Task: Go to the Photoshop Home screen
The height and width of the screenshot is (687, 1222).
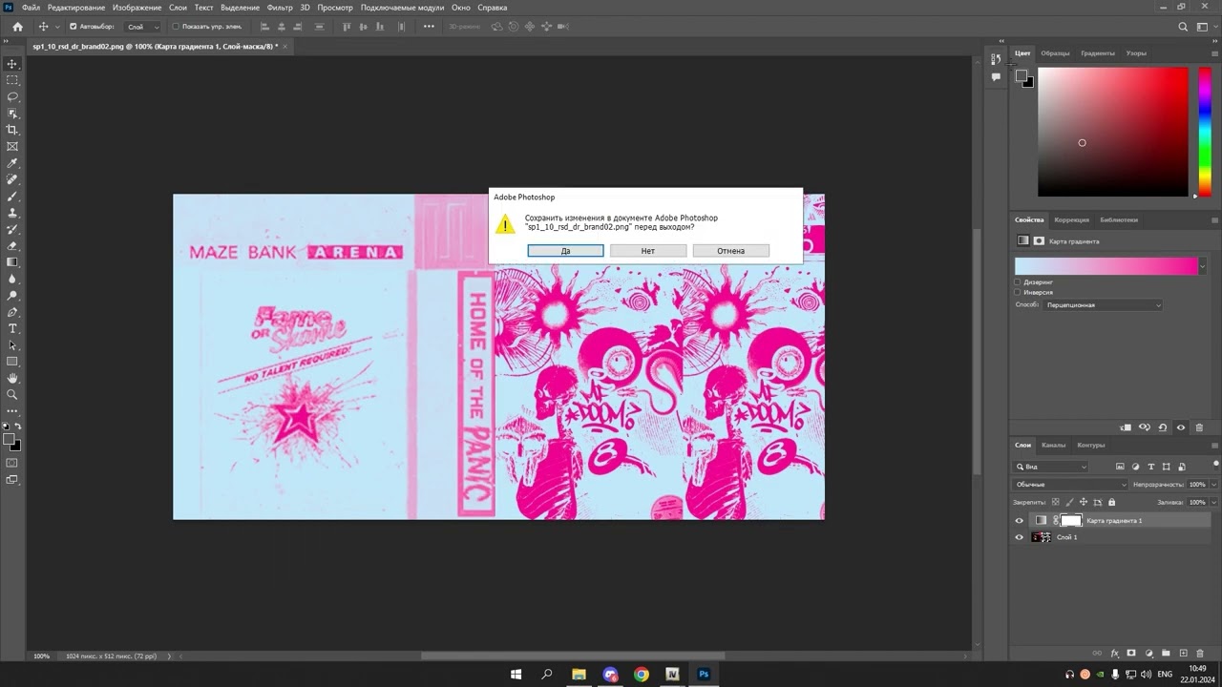Action: [17, 27]
